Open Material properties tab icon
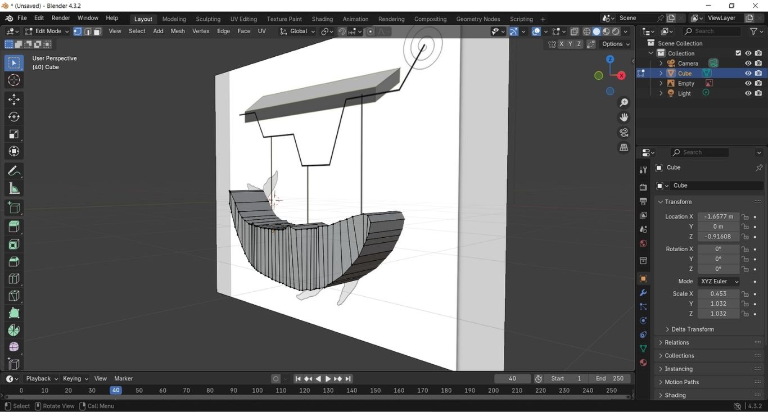 pos(643,363)
